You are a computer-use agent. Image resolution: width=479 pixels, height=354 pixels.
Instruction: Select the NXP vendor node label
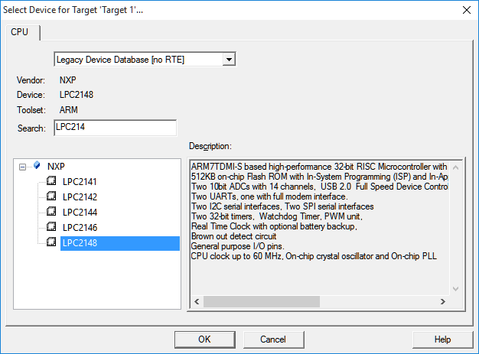(56, 167)
